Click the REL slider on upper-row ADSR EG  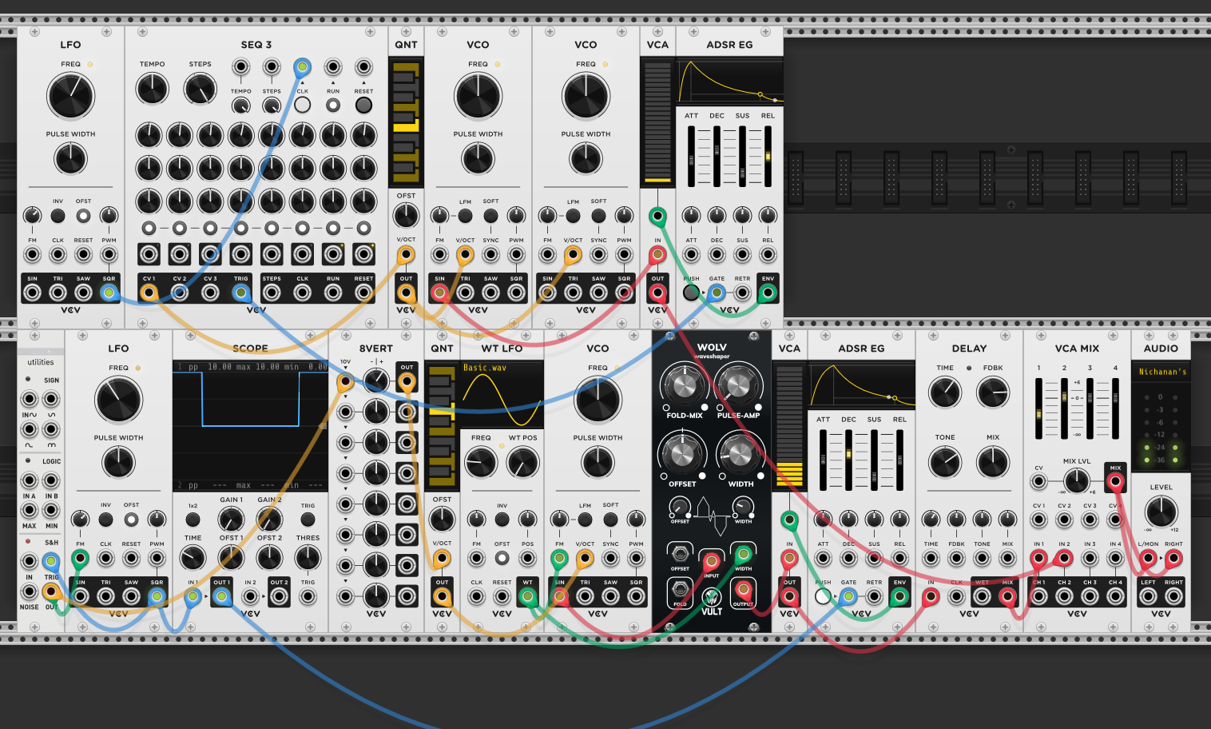pyautogui.click(x=768, y=156)
